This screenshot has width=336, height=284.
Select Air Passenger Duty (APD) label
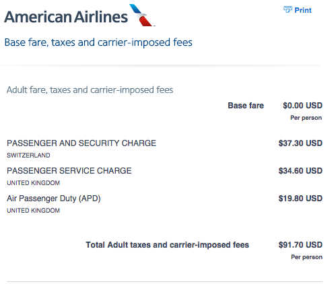point(54,199)
